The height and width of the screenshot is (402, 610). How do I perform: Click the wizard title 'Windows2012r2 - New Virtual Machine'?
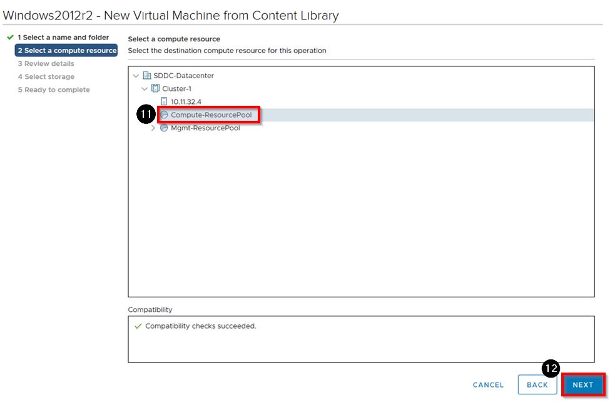pyautogui.click(x=171, y=15)
